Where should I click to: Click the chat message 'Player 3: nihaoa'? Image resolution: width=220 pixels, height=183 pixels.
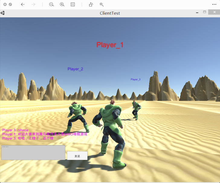click(15, 130)
